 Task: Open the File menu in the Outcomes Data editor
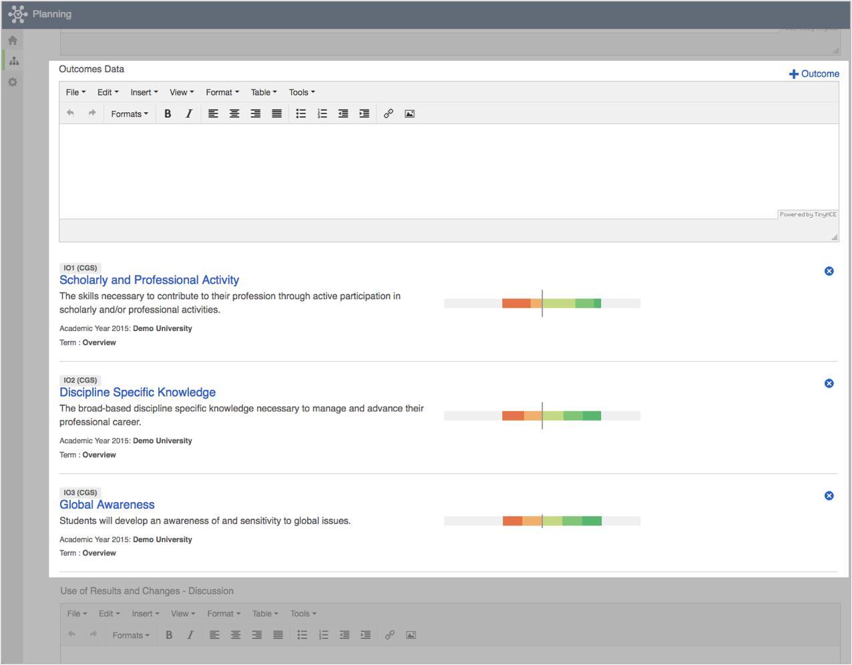point(75,92)
